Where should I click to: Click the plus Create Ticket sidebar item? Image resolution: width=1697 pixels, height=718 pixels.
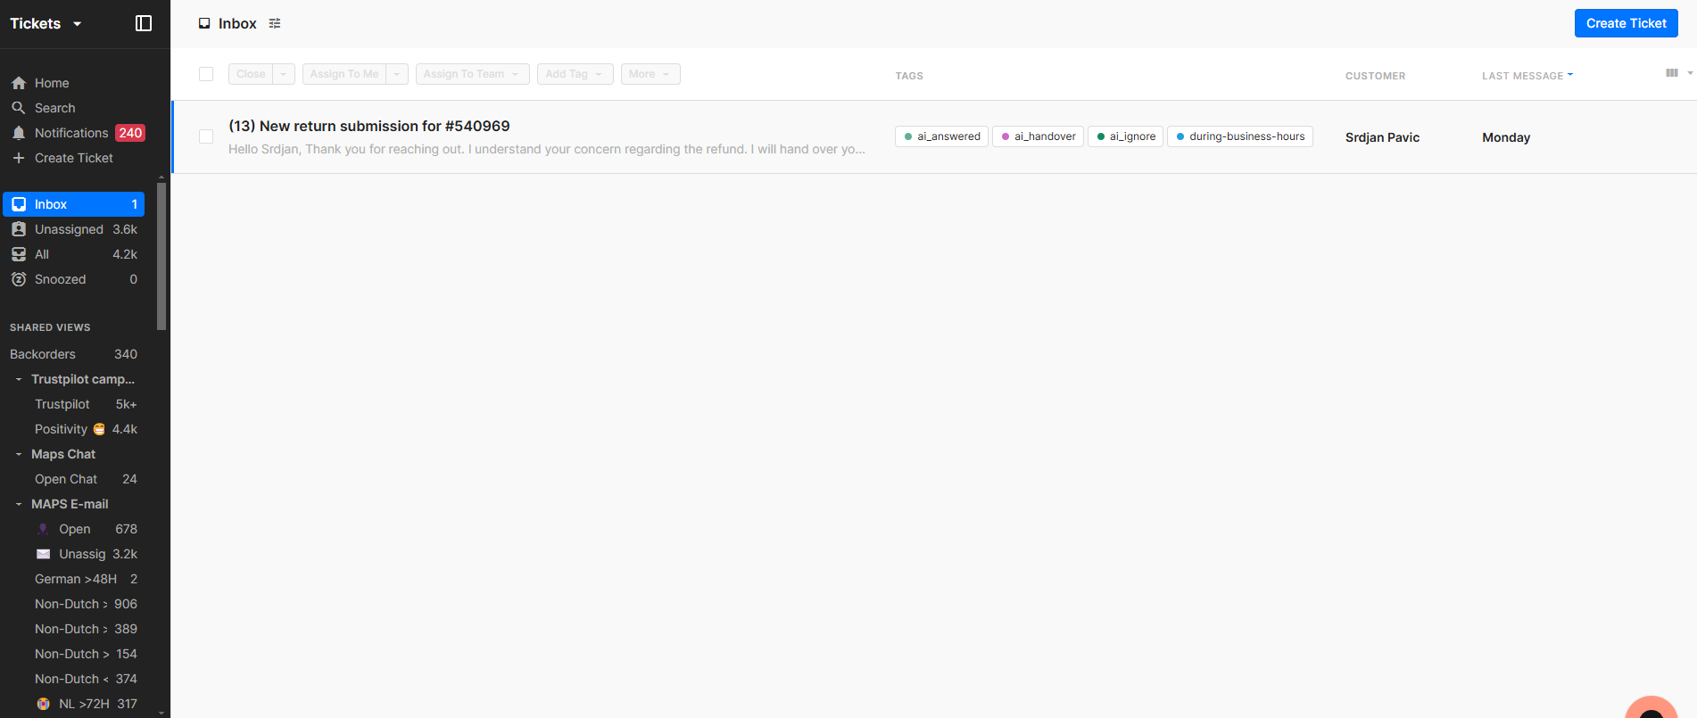(73, 158)
